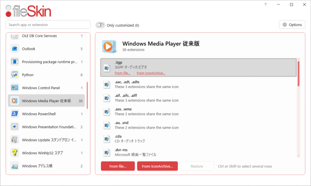Click the app list scrollbar thumb

(87, 95)
